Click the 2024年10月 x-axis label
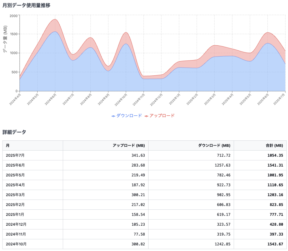Viewport: 288px width, 251px height. click(121, 100)
